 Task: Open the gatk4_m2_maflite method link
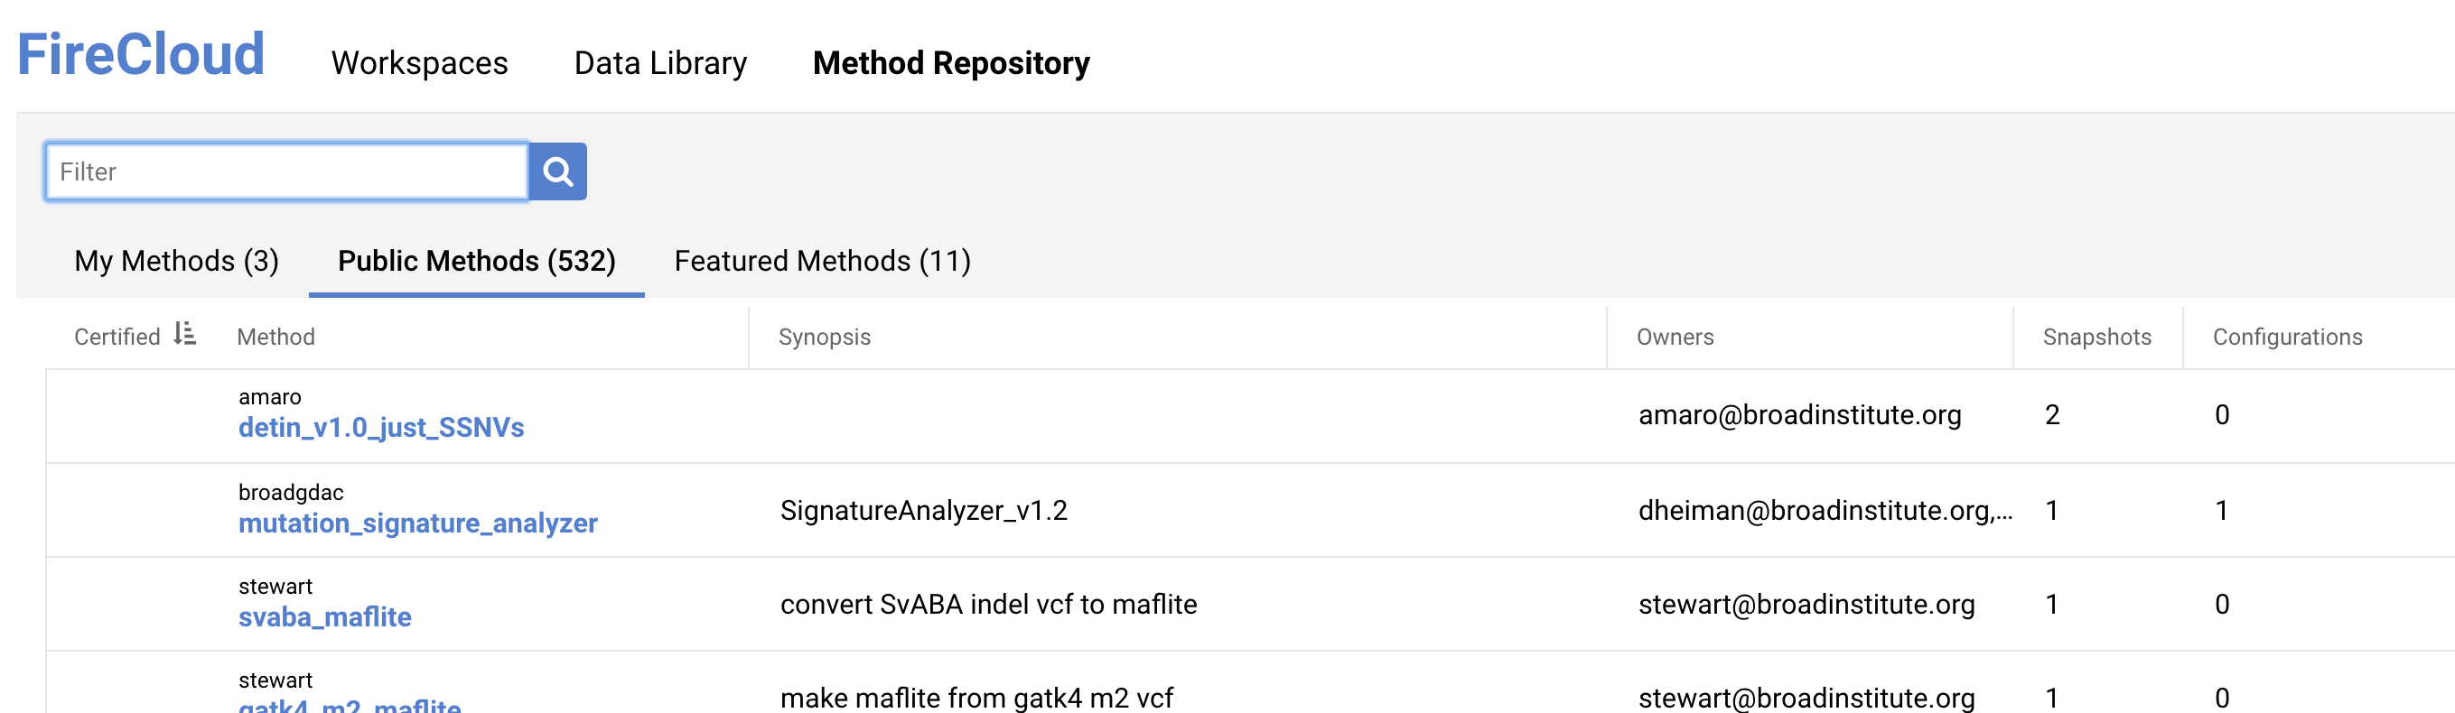point(350,706)
